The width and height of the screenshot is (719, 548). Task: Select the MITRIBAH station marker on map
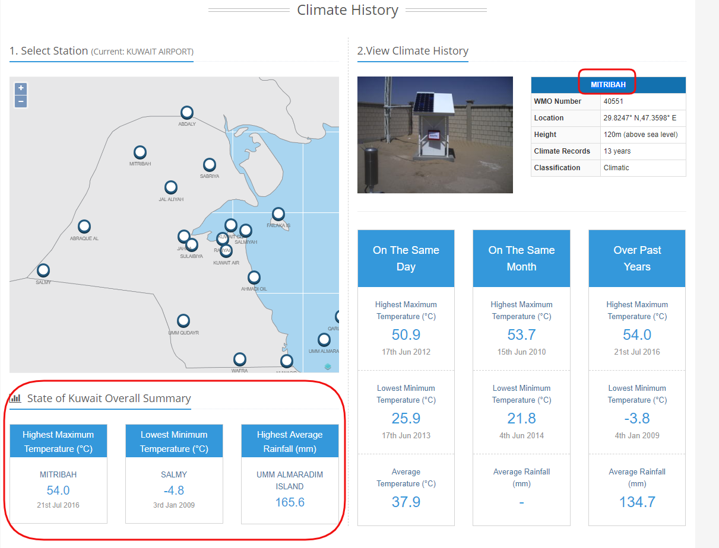(140, 152)
